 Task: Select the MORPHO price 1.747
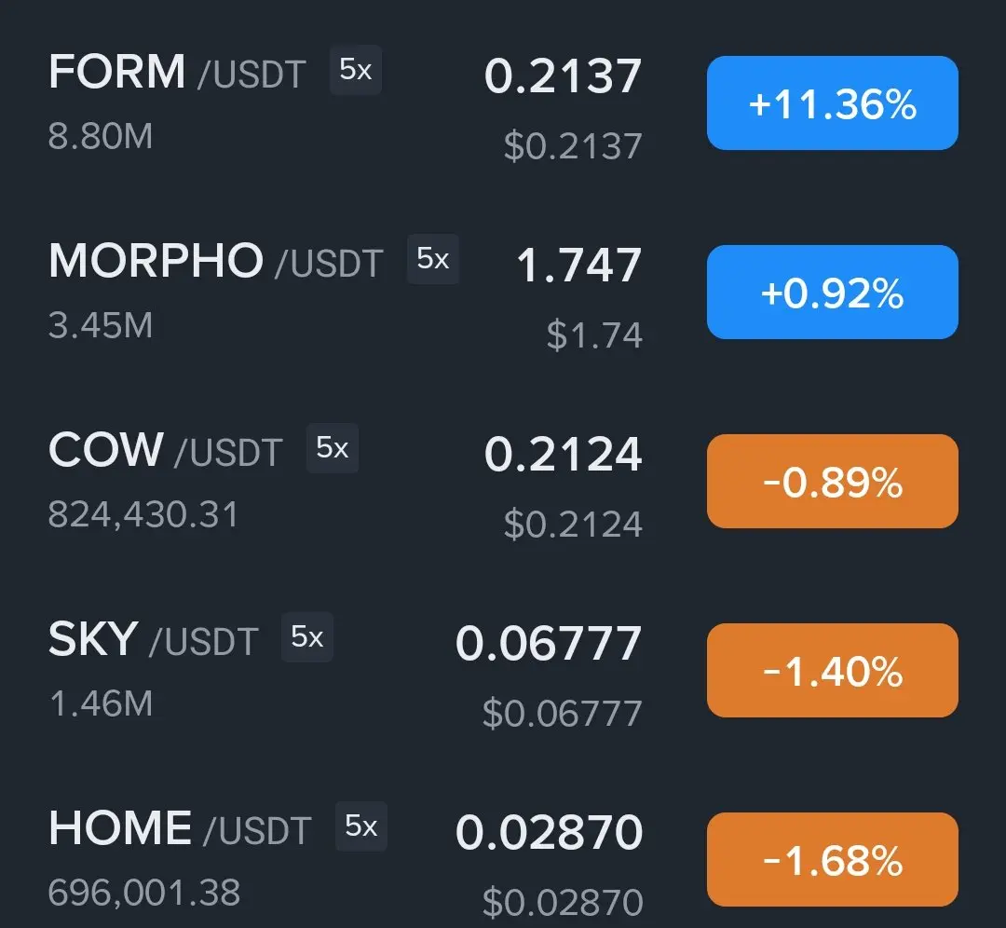578,265
